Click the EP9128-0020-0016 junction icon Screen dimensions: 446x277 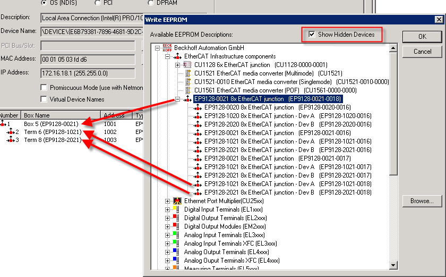point(198,107)
